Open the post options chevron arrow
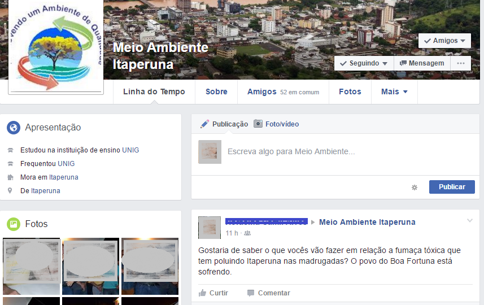Screen dimensions: 484x305 470,221
